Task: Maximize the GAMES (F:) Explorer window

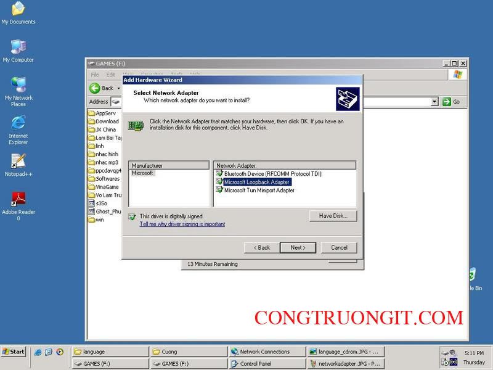Action: click(x=454, y=64)
